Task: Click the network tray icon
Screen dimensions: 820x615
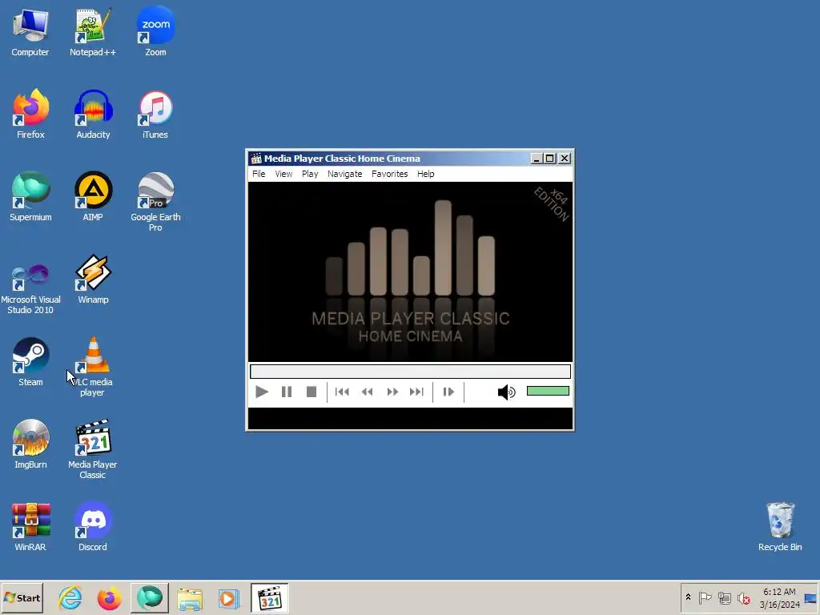Action: [x=724, y=597]
